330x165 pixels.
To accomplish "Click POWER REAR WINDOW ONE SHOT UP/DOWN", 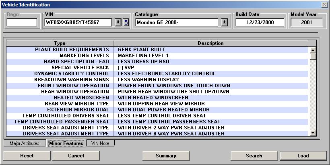I will pos(173,92).
